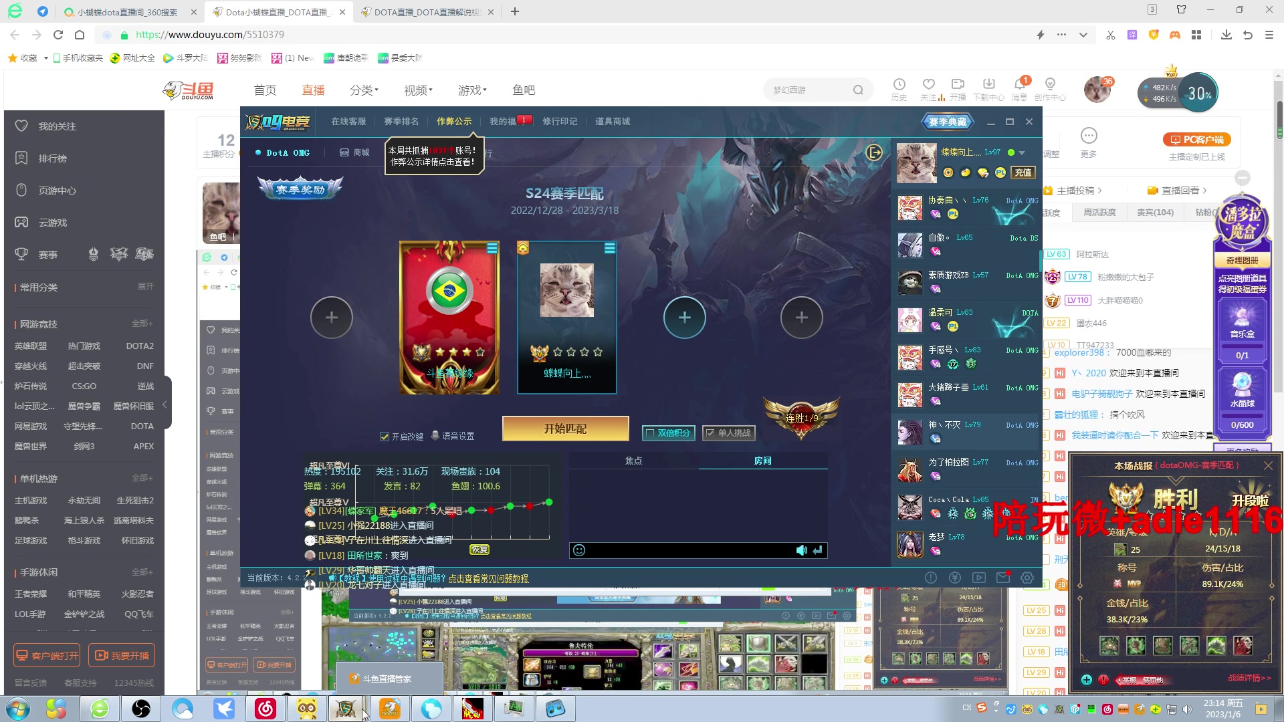This screenshot has width=1284, height=722.
Task: Uncheck the 单人挑战 checkbox
Action: pos(710,433)
